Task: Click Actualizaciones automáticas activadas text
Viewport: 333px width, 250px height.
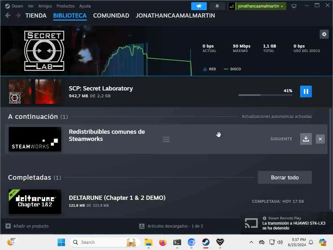Action: (277, 116)
